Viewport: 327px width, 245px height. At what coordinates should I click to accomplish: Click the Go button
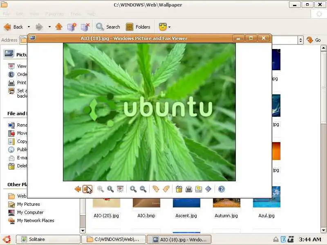[314, 40]
